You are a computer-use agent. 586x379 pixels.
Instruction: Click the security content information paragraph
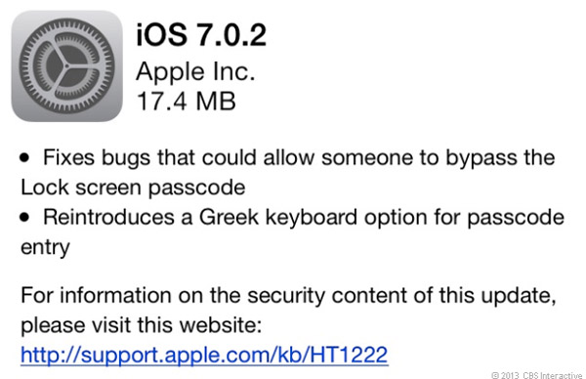[288, 310]
